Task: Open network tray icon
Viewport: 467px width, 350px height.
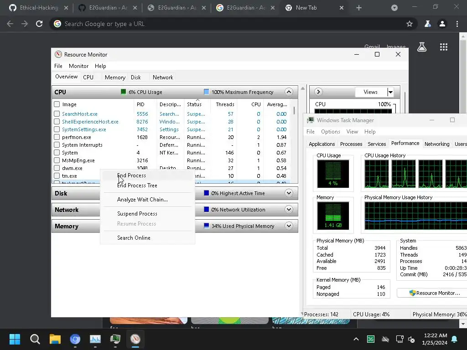Action: tap(399, 339)
